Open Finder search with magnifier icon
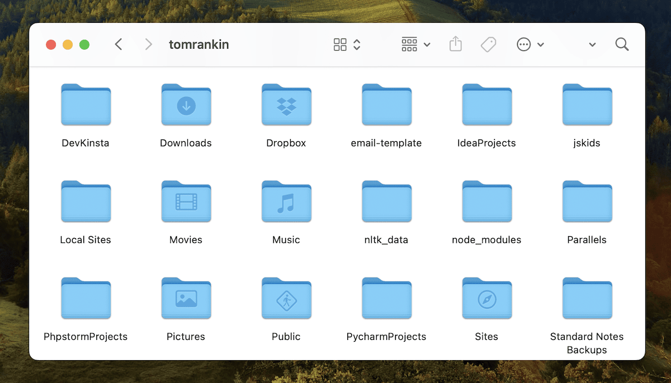Image resolution: width=671 pixels, height=383 pixels. [x=622, y=44]
